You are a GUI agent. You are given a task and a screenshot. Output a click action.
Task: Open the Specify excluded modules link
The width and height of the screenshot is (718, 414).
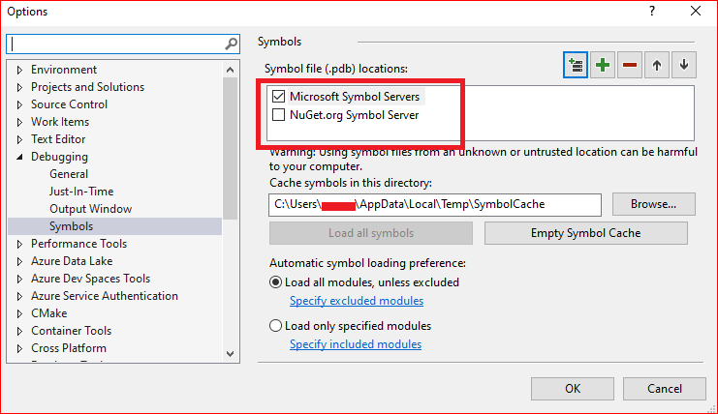coord(356,301)
